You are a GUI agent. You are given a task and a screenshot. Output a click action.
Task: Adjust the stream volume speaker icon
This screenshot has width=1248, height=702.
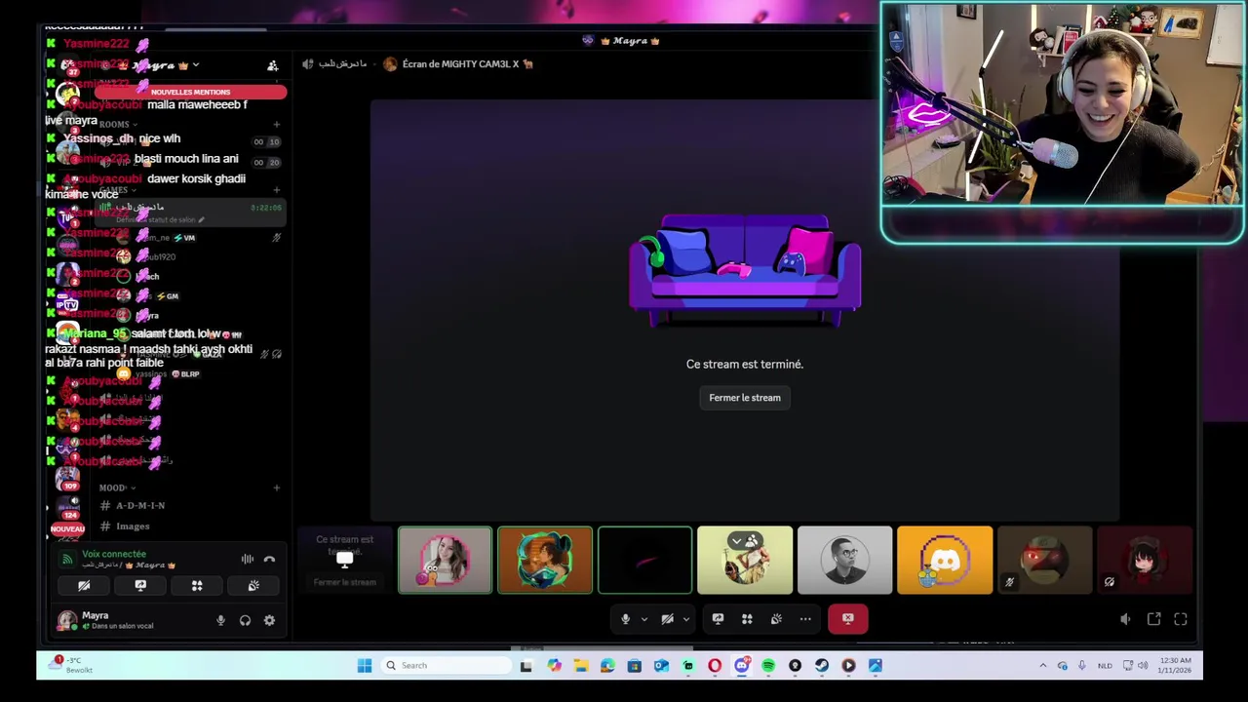[1125, 619]
